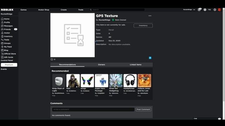Click the GP5 Texture item image
The width and height of the screenshot is (225, 126).
[x=72, y=35]
